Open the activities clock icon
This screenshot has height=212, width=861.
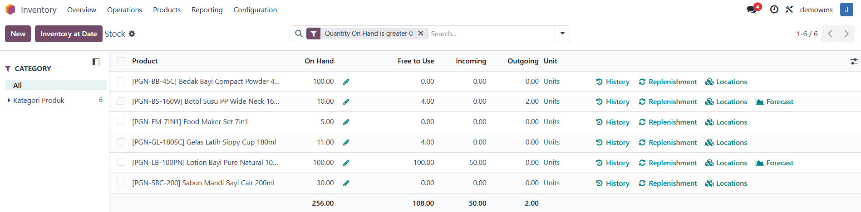coord(774,10)
